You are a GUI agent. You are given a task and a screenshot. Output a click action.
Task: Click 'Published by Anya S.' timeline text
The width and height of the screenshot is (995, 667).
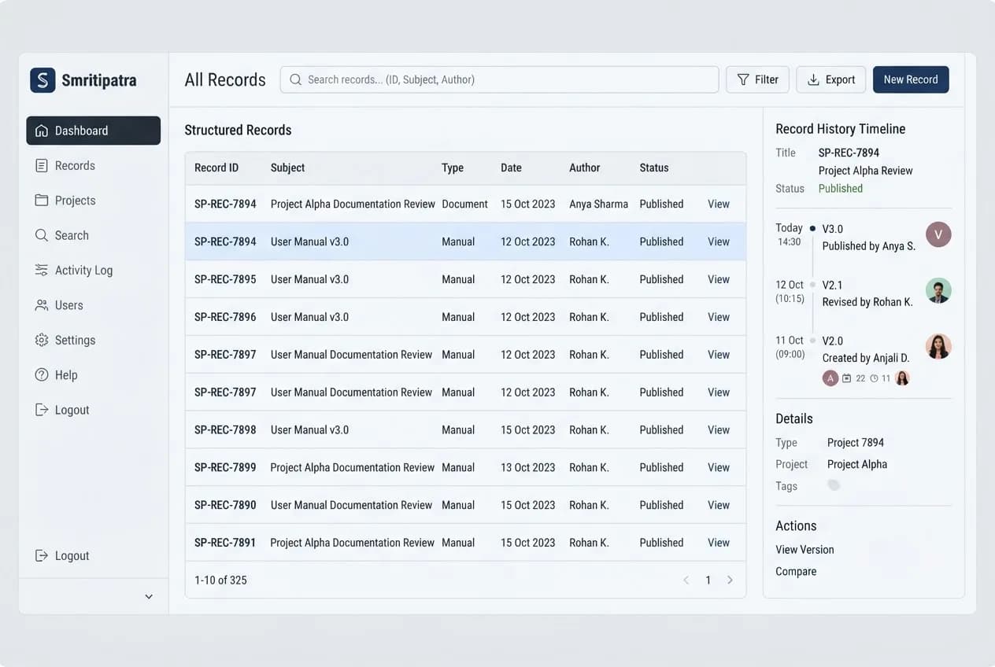pyautogui.click(x=869, y=246)
